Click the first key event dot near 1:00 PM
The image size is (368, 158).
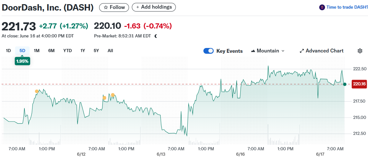(37, 91)
